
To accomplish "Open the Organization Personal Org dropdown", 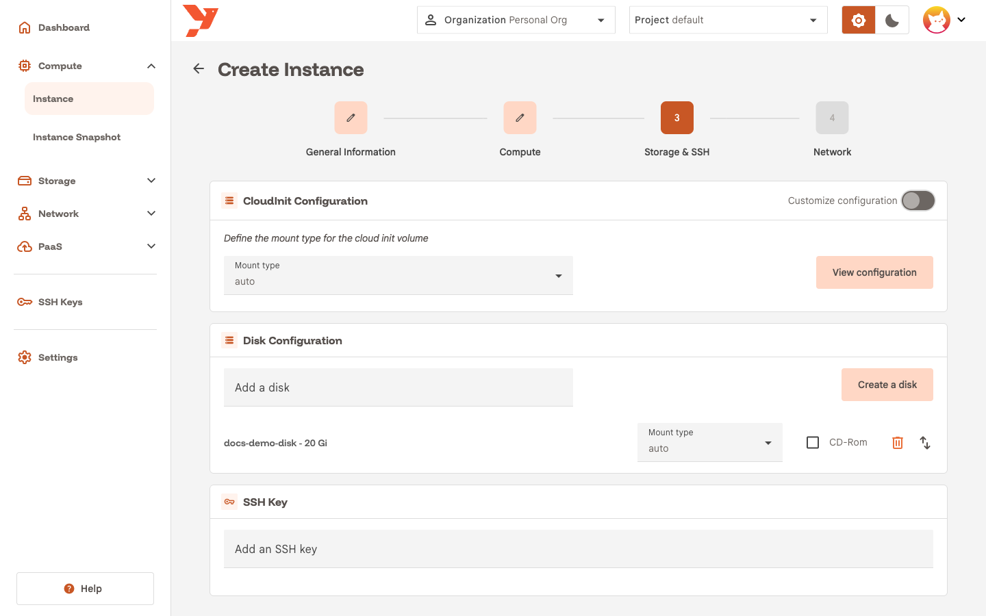I will [516, 20].
